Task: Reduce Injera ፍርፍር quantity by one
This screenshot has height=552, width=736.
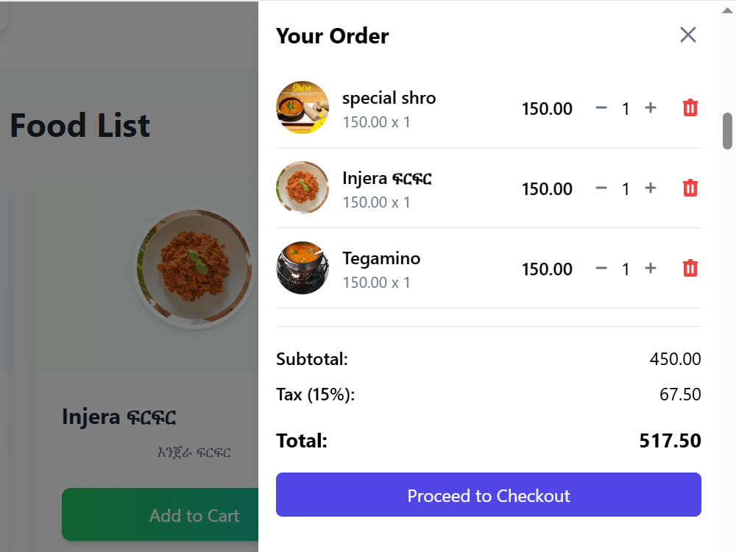Action: click(601, 188)
